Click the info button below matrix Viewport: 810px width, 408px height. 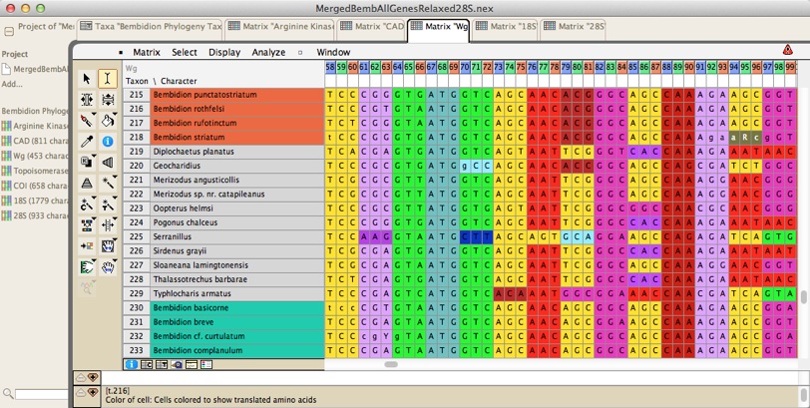[x=131, y=365]
